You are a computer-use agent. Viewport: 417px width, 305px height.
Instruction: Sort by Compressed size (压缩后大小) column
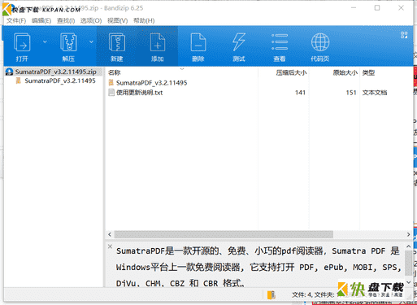click(291, 72)
